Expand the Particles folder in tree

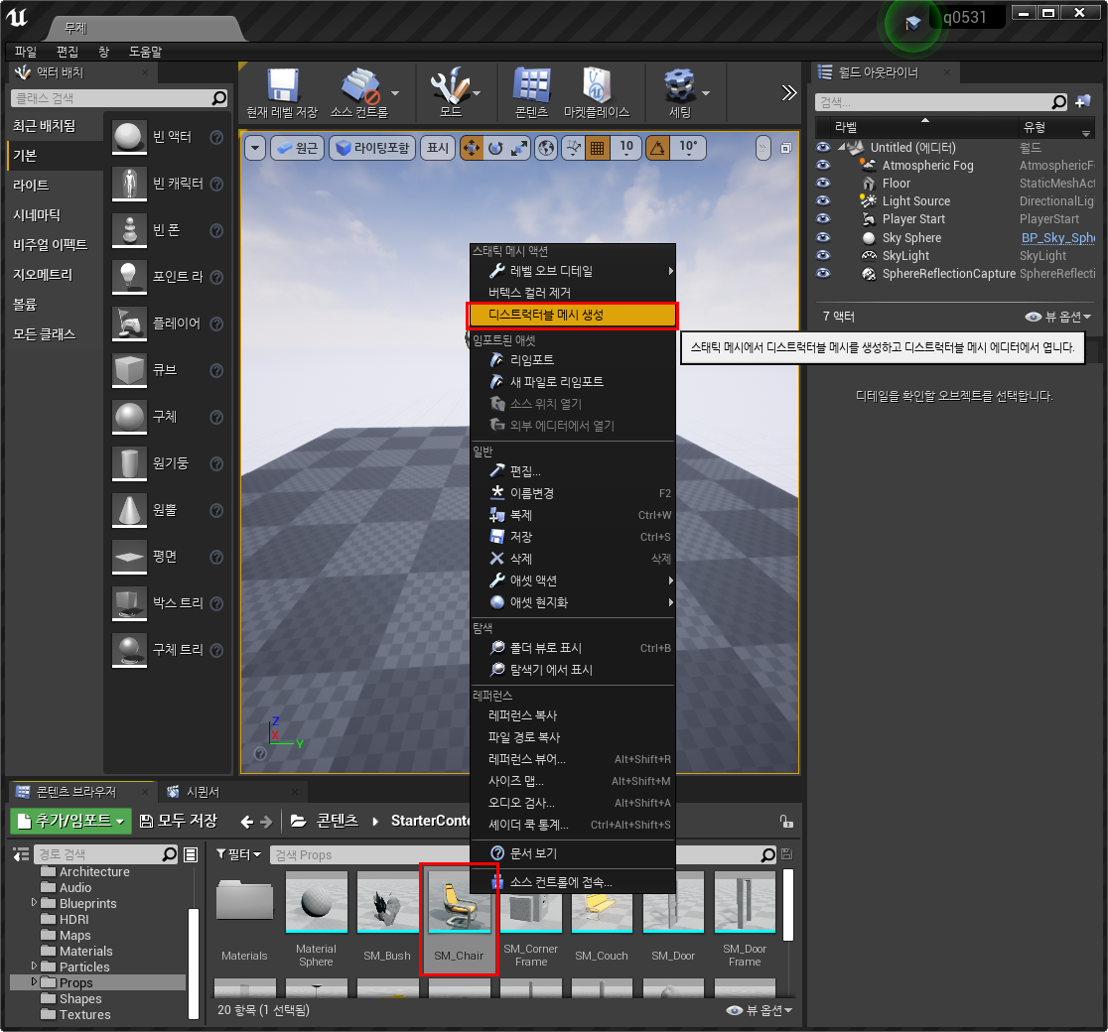(33, 967)
